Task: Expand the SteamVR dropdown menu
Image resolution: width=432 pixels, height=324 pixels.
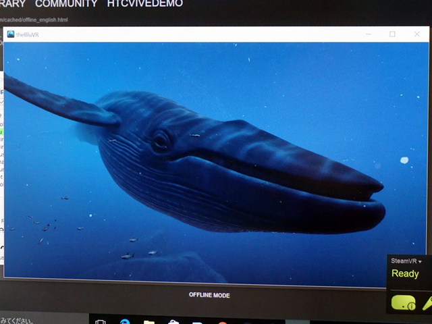Action: [x=406, y=261]
